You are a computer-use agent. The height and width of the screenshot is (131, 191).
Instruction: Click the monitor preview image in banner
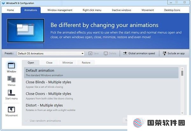(26, 31)
